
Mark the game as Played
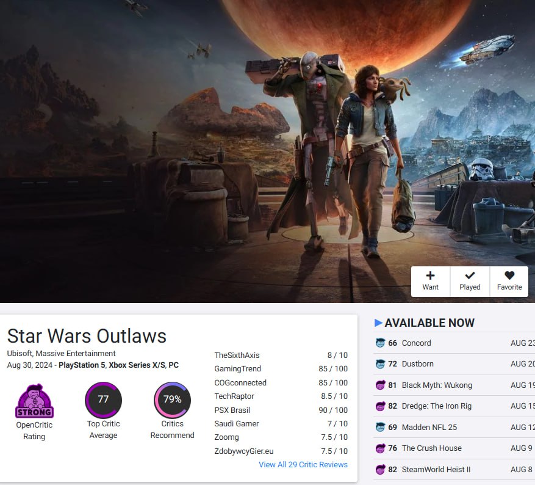[x=470, y=282]
